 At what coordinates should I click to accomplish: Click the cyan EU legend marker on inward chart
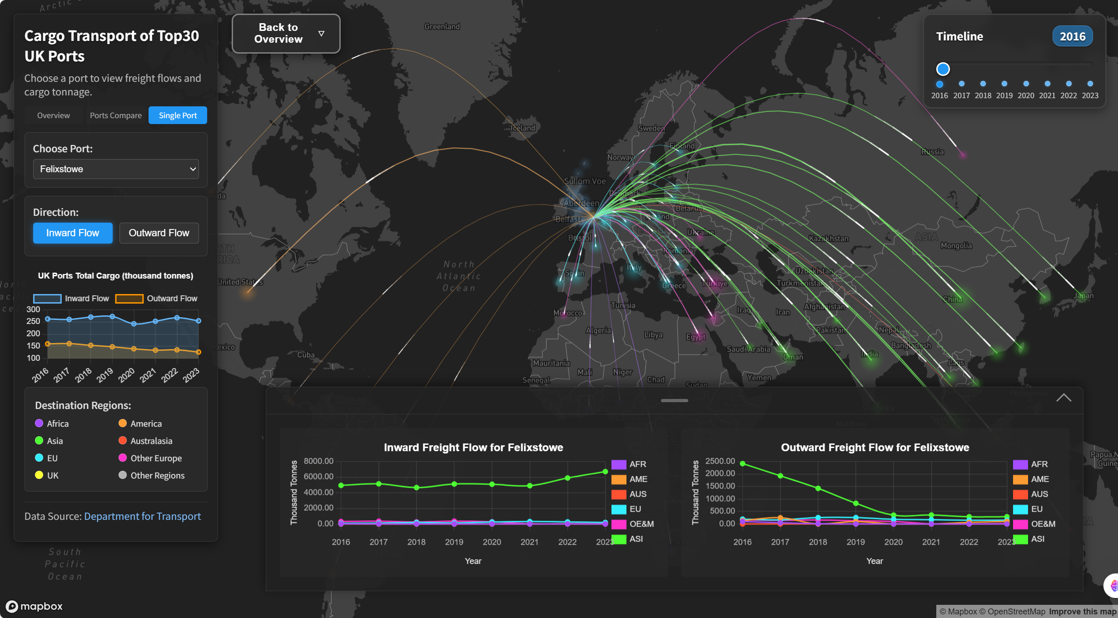coord(620,509)
